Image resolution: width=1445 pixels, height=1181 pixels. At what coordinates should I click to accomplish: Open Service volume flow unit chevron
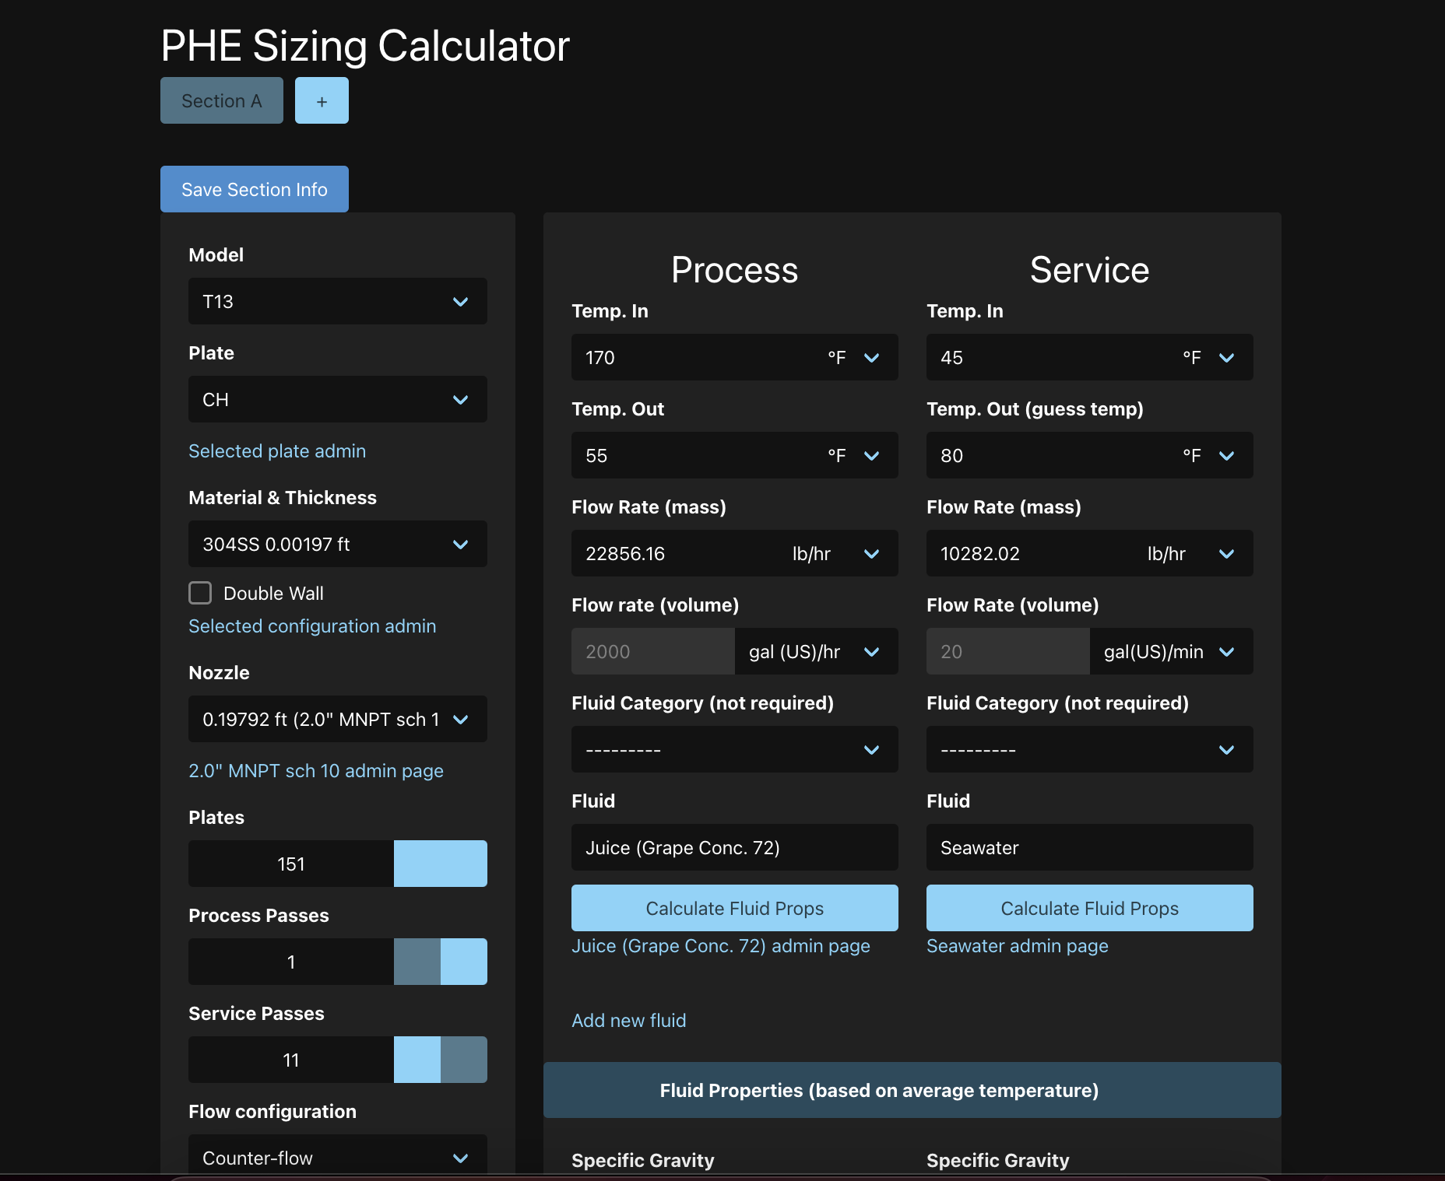1226,651
